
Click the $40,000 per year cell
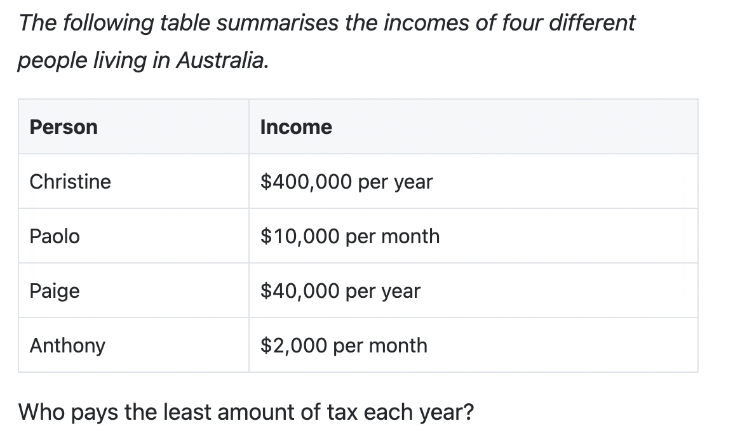point(474,291)
